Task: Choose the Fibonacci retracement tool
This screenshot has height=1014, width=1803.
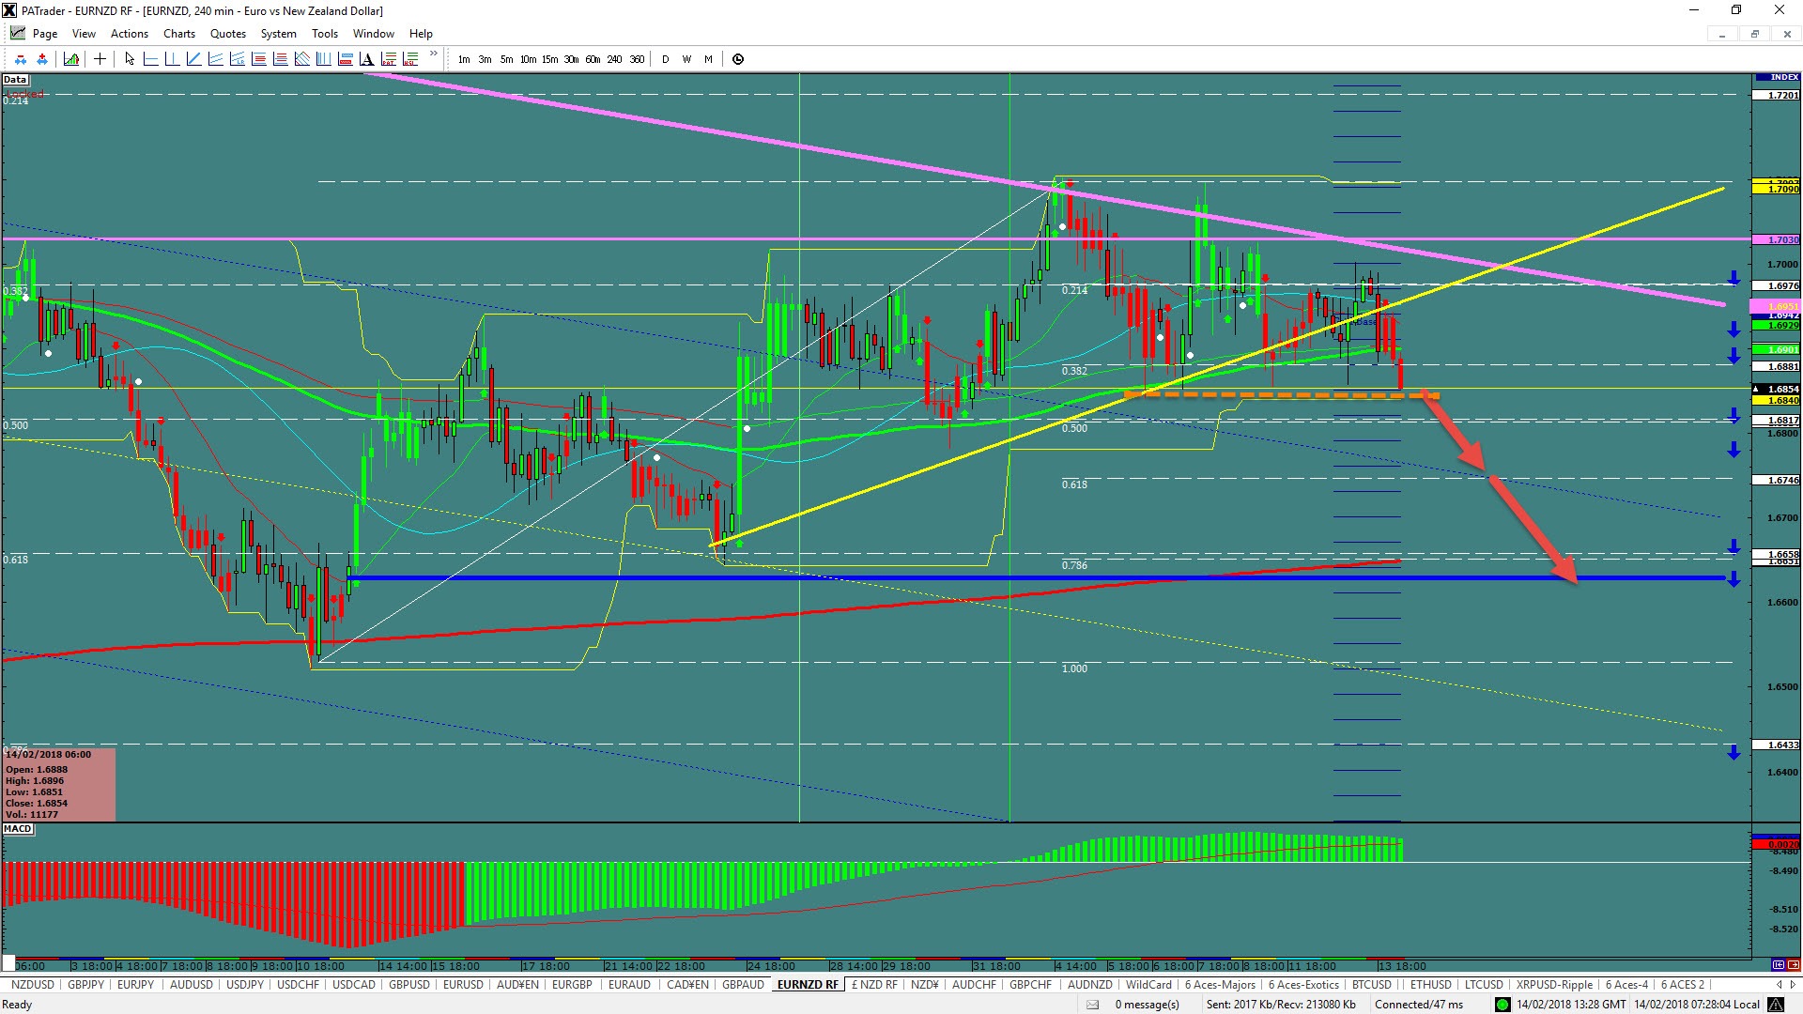Action: [258, 59]
